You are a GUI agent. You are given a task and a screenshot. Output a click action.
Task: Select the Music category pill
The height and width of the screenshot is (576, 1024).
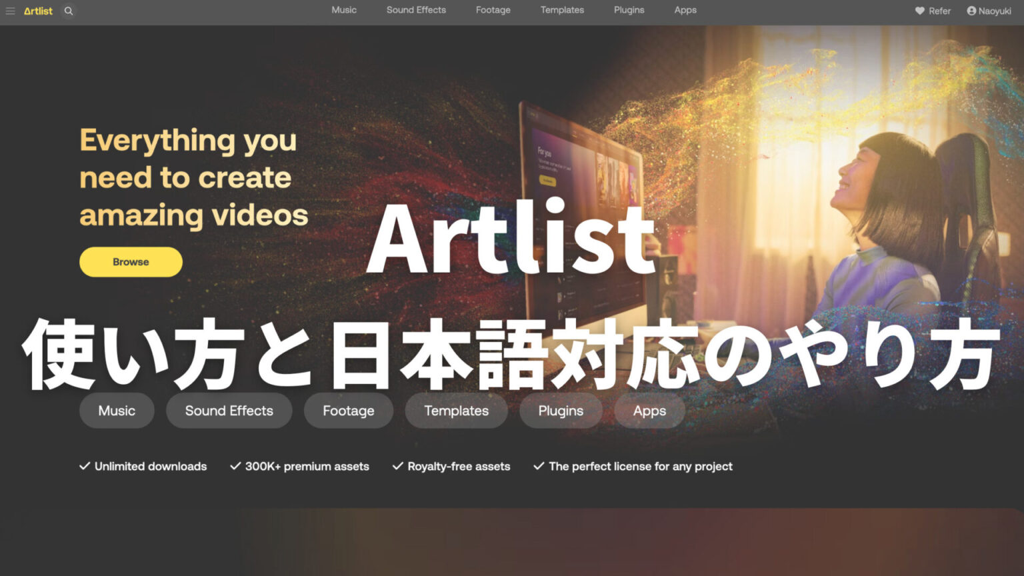[x=117, y=411]
